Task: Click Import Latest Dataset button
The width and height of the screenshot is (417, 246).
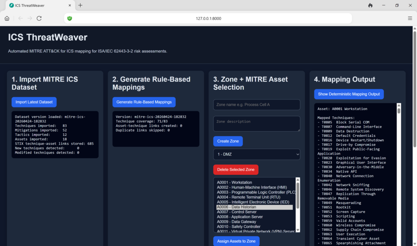Action: click(x=34, y=102)
